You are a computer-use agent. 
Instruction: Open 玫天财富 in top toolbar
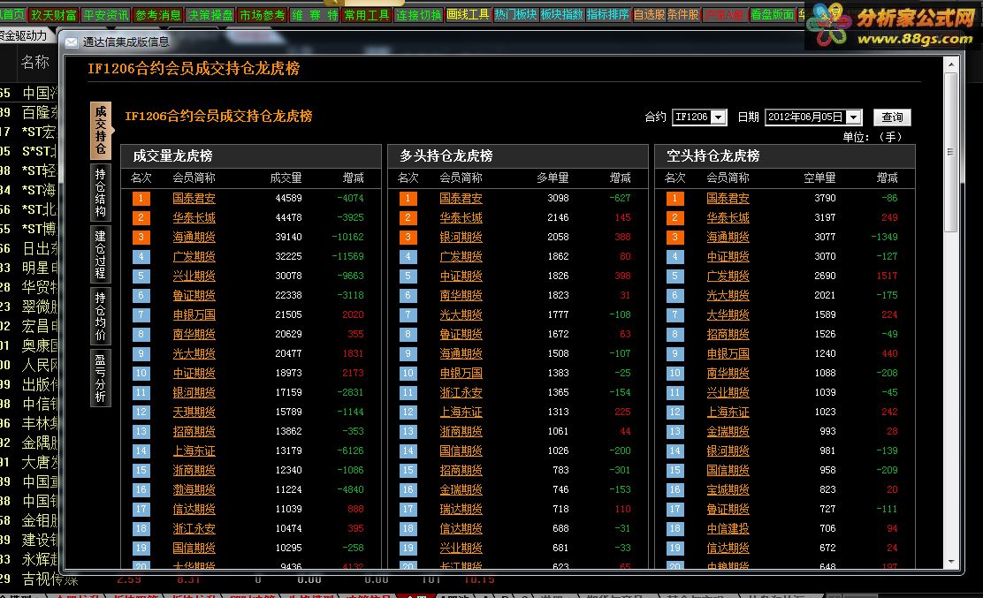[x=54, y=14]
